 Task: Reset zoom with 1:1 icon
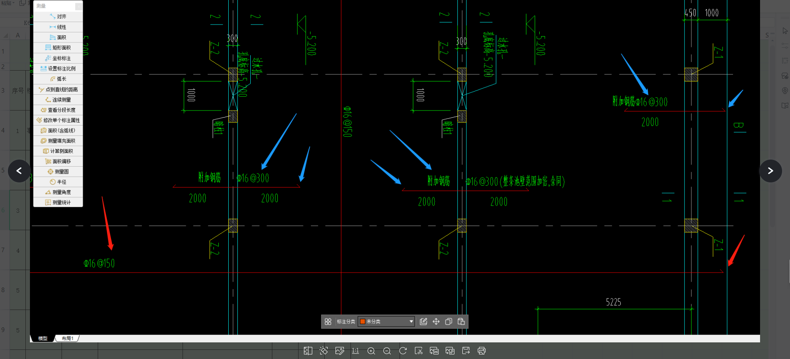click(x=355, y=351)
